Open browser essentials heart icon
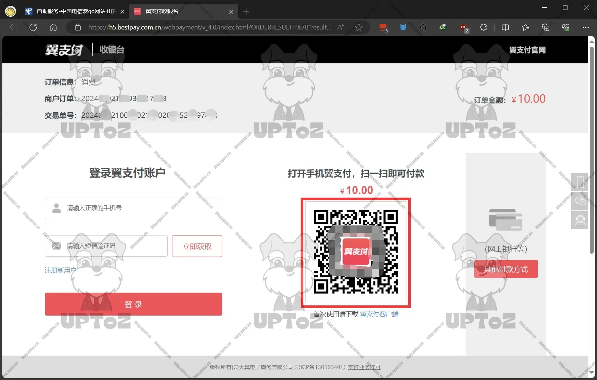Screen dimensions: 597x380 565,27
